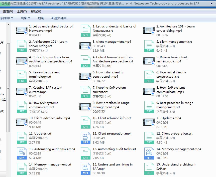The height and width of the screenshot is (177, 216).
Task: Open video icon of 3. client management.mp4
Action: point(85,46)
